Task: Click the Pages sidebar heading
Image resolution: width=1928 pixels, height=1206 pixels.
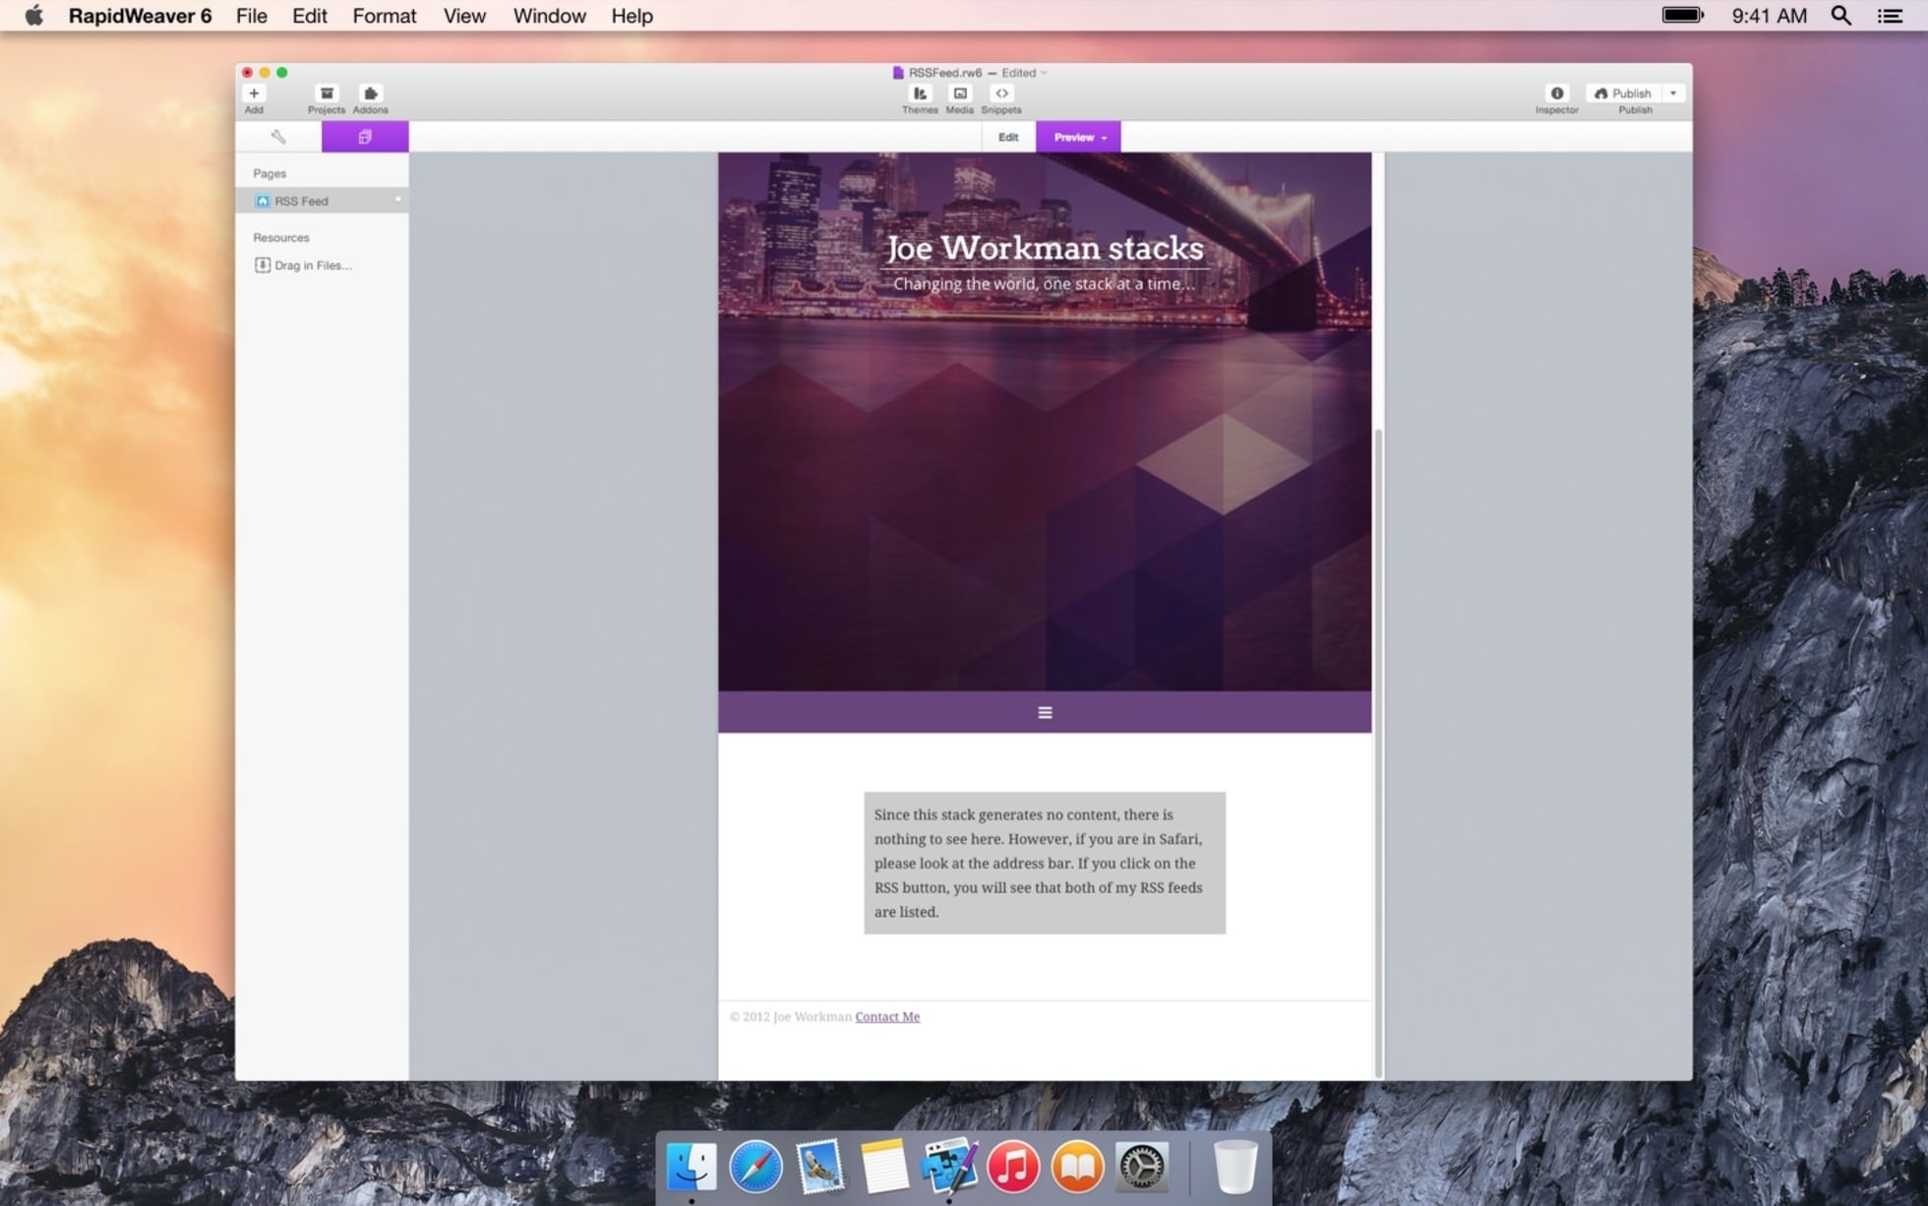Action: (x=270, y=173)
